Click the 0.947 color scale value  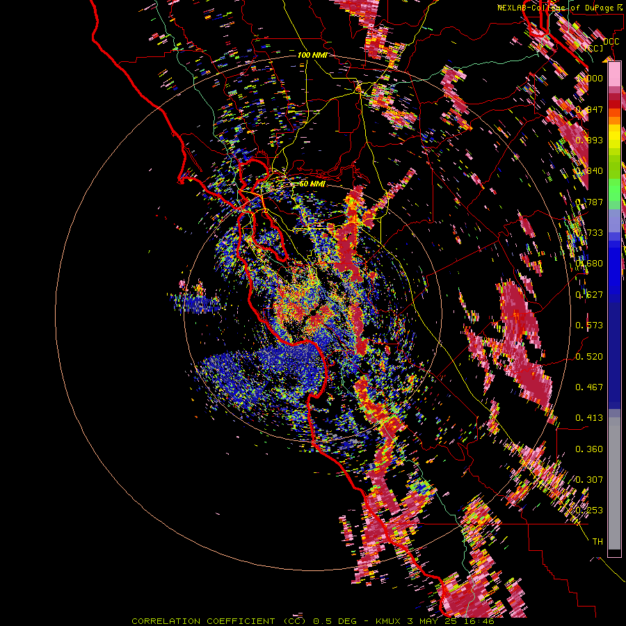(x=589, y=109)
